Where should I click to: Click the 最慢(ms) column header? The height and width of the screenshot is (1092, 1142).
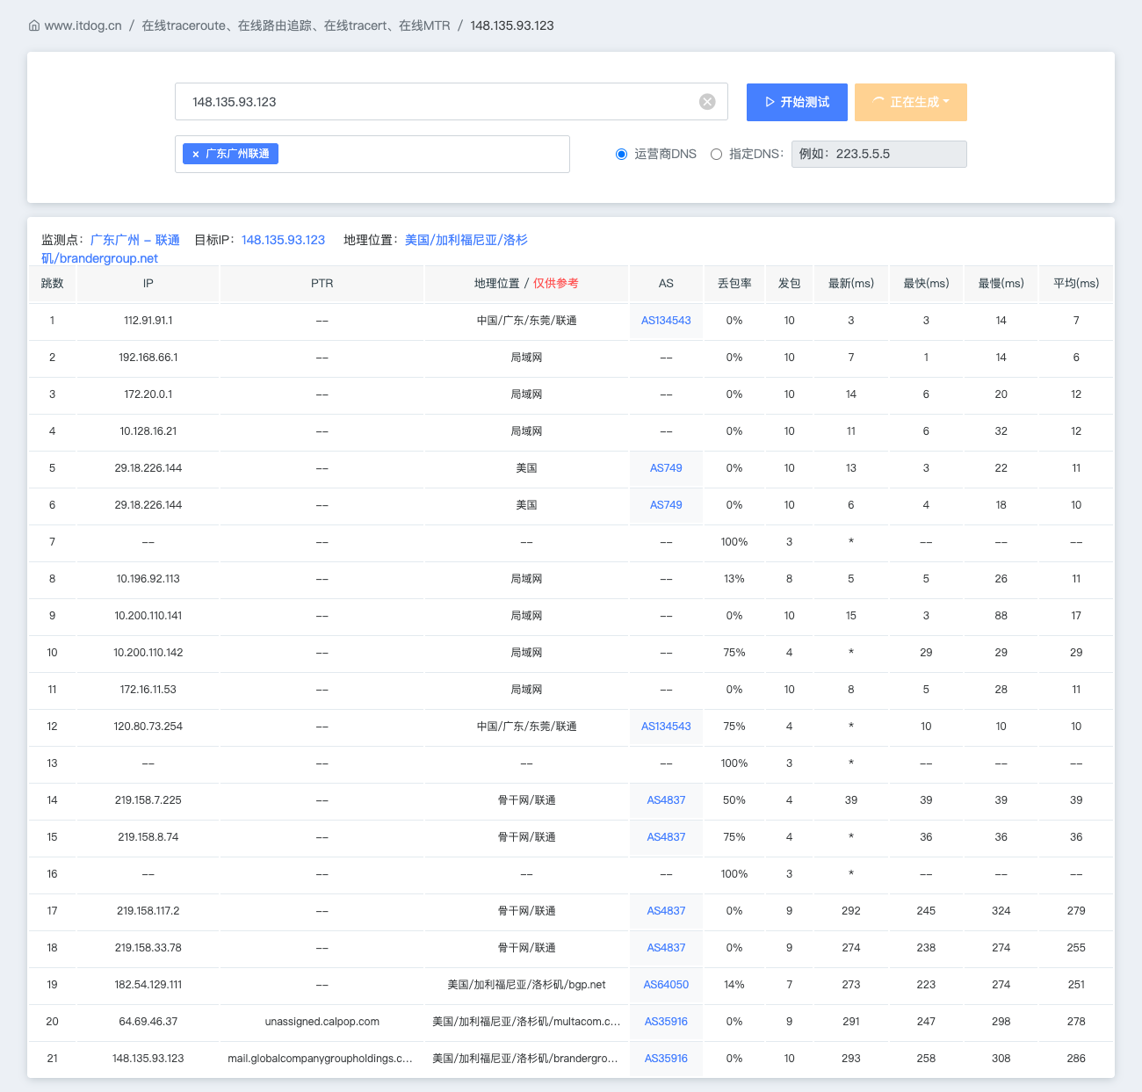pos(1001,284)
